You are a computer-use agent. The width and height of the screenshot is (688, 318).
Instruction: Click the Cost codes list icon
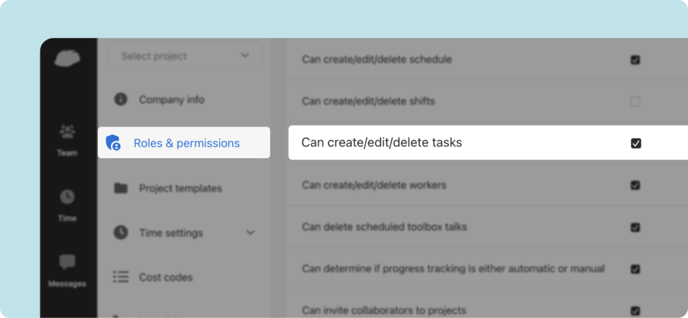[121, 277]
